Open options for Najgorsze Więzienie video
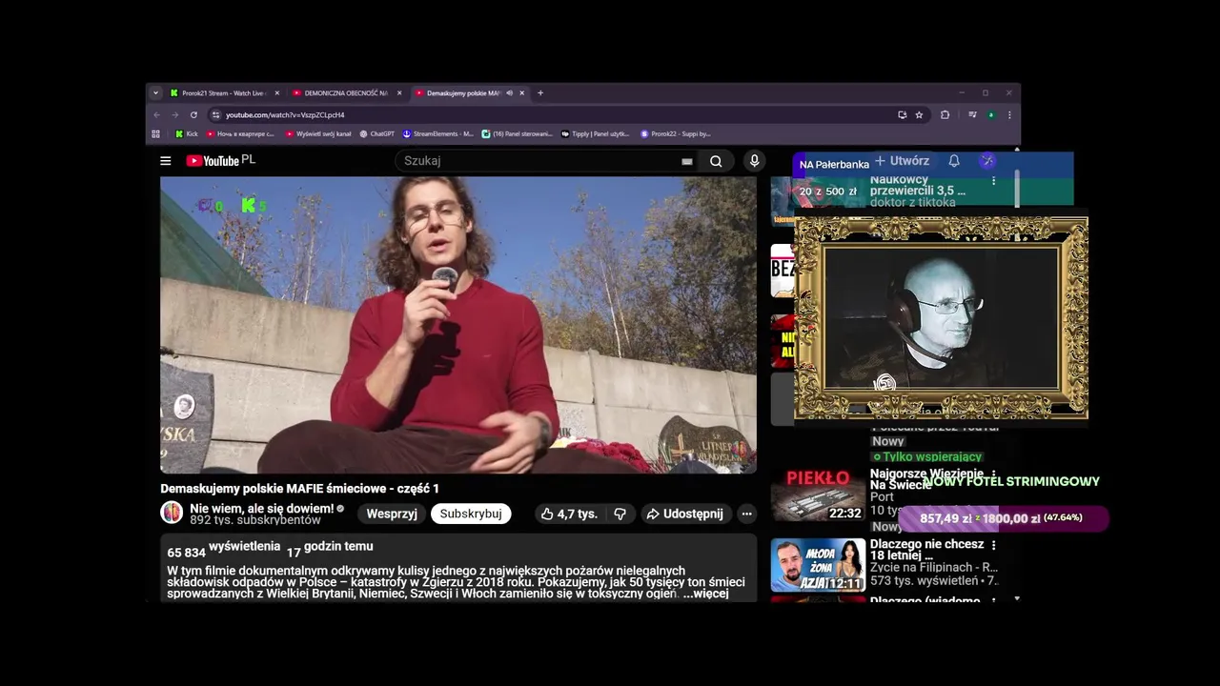Image resolution: width=1220 pixels, height=686 pixels. (x=993, y=474)
